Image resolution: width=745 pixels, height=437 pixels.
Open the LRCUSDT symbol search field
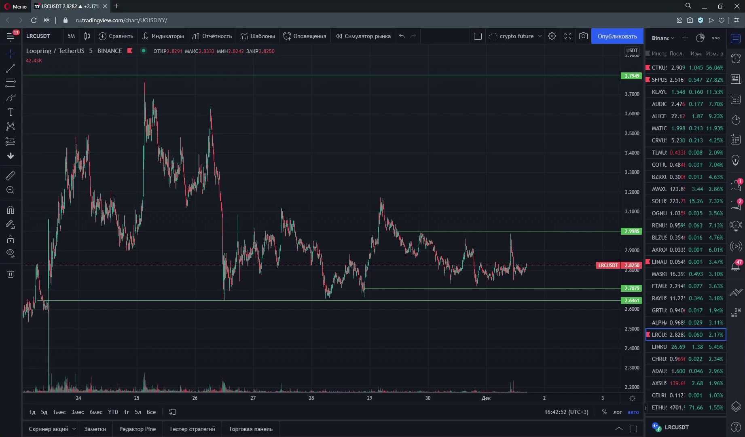[42, 36]
